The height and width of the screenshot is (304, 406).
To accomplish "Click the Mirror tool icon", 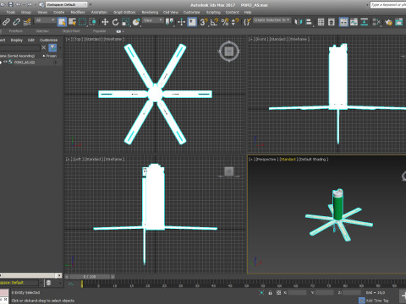I will pyautogui.click(x=298, y=22).
